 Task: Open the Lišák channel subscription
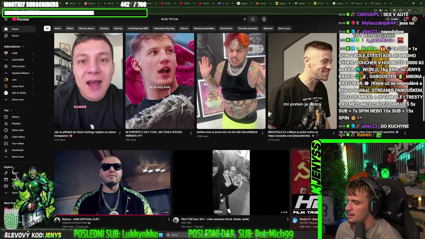19,53
